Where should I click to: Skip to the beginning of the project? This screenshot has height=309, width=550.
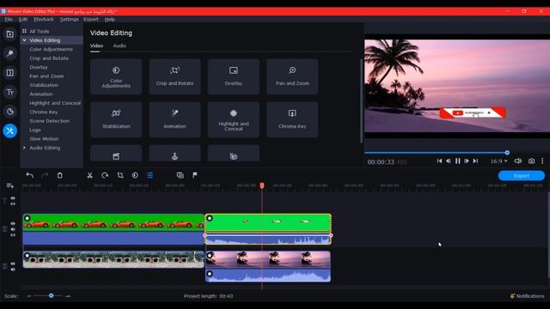coord(439,161)
